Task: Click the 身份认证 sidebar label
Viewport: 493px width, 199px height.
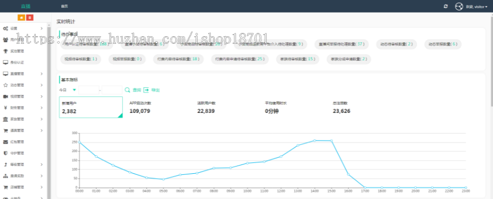Action: tap(17, 62)
